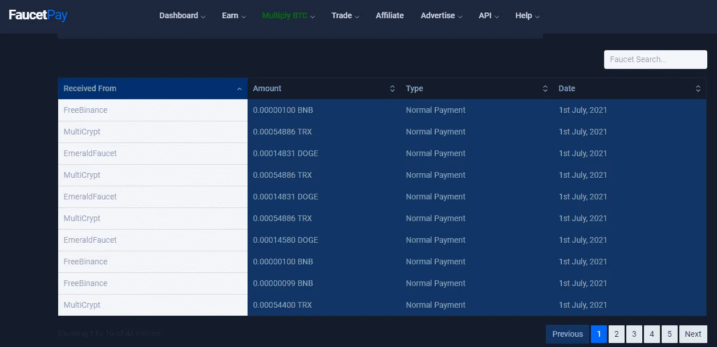717x347 pixels.
Task: Go to the Affiliate page
Action: click(x=390, y=15)
